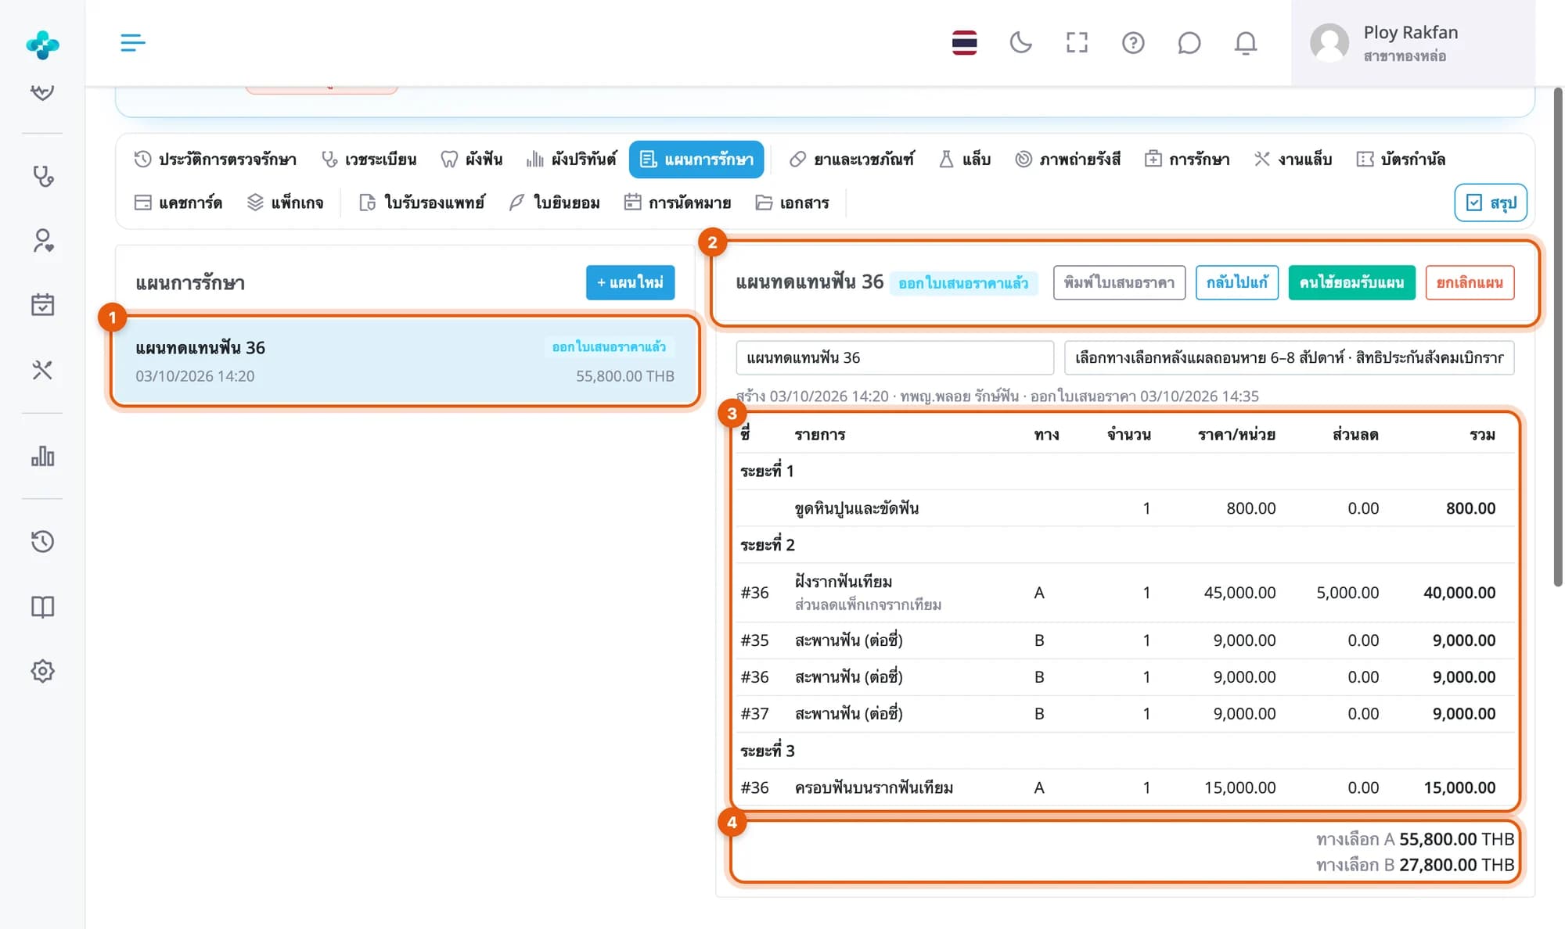Open patient heart sidebar icon

[x=42, y=240]
